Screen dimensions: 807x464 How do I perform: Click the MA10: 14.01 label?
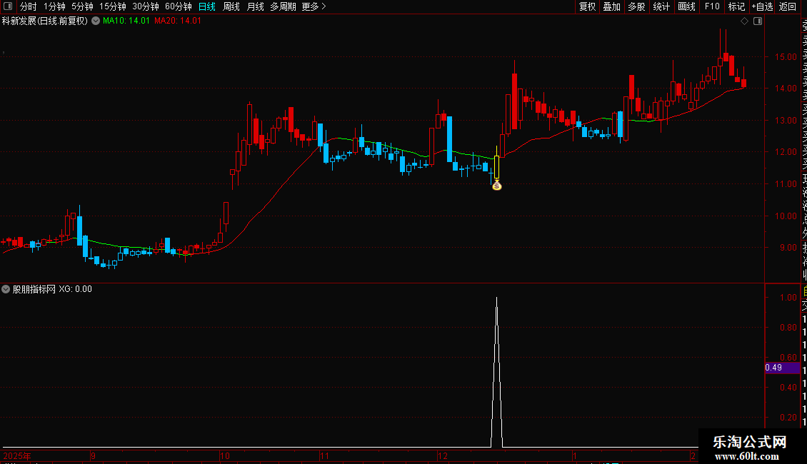[126, 21]
